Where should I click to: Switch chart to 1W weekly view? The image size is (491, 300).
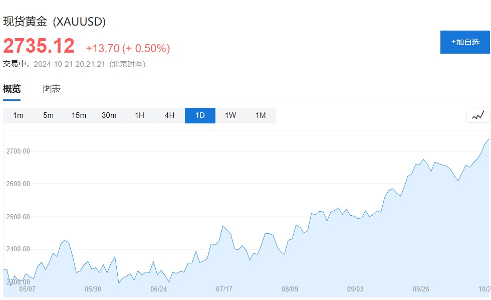point(230,115)
